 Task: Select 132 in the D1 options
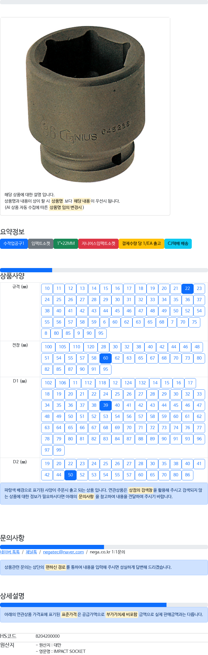pos(142,383)
